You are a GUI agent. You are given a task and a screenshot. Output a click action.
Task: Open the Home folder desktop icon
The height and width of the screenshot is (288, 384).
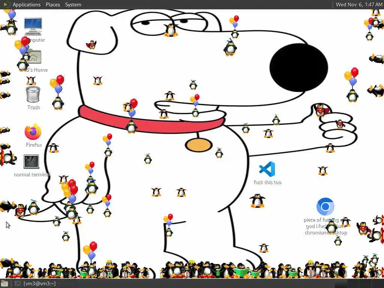pos(34,57)
